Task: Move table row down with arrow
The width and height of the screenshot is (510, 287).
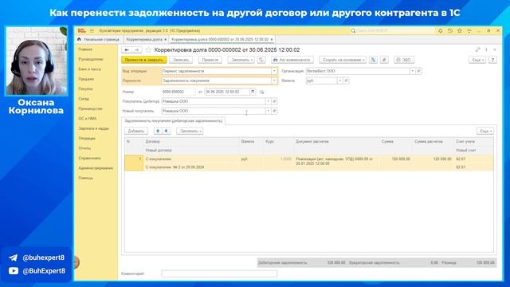Action: pyautogui.click(x=167, y=131)
